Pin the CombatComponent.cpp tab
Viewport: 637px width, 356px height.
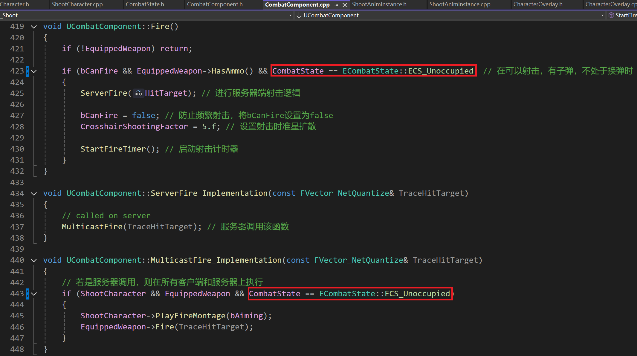pos(337,5)
